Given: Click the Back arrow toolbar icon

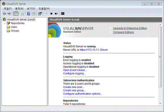Looking at the screenshot, I should [x=4, y=14].
